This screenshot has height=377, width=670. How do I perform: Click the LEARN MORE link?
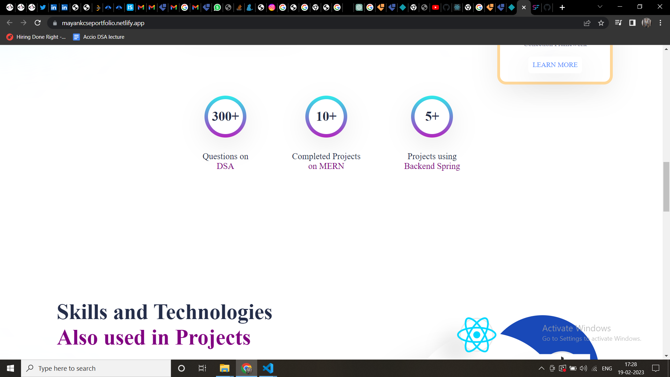tap(555, 65)
